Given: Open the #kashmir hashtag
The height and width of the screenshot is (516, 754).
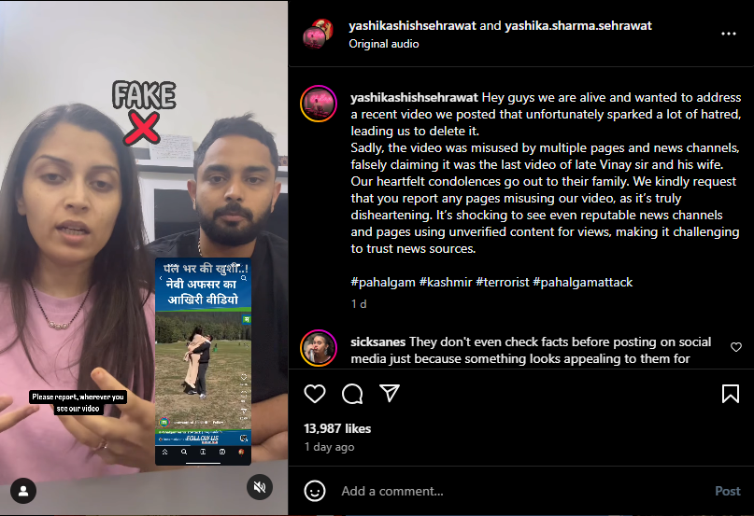Looking at the screenshot, I should pos(446,282).
